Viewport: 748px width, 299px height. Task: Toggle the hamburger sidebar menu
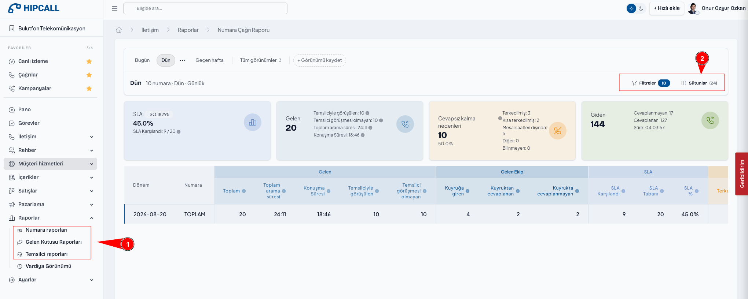[x=115, y=8]
